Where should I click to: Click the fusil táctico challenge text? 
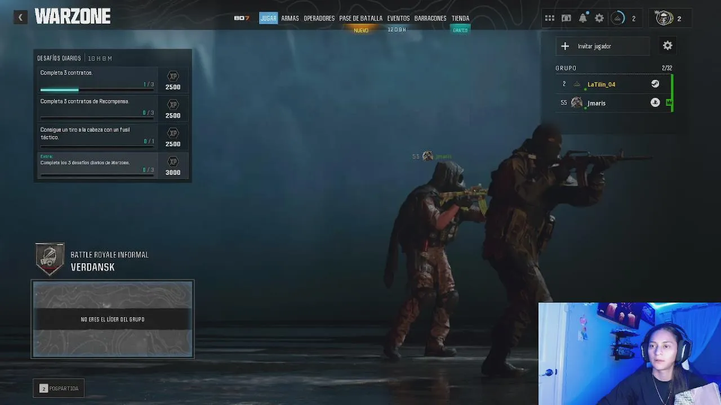(x=85, y=133)
